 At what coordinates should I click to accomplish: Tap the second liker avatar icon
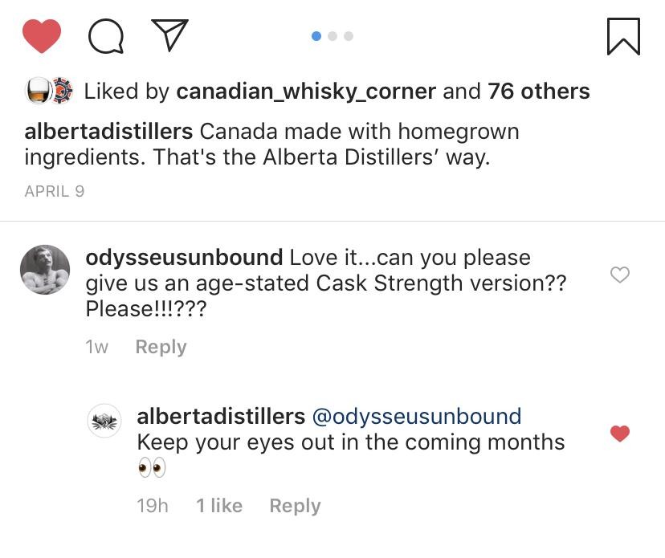coord(61,92)
